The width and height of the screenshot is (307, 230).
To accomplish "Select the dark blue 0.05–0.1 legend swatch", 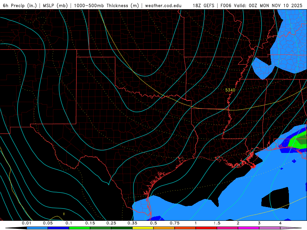I will 58,228.
